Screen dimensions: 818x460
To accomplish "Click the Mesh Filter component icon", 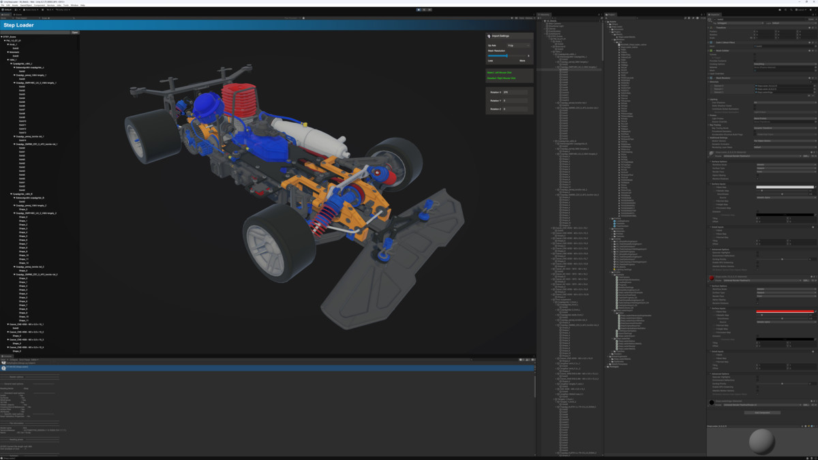I will point(712,42).
